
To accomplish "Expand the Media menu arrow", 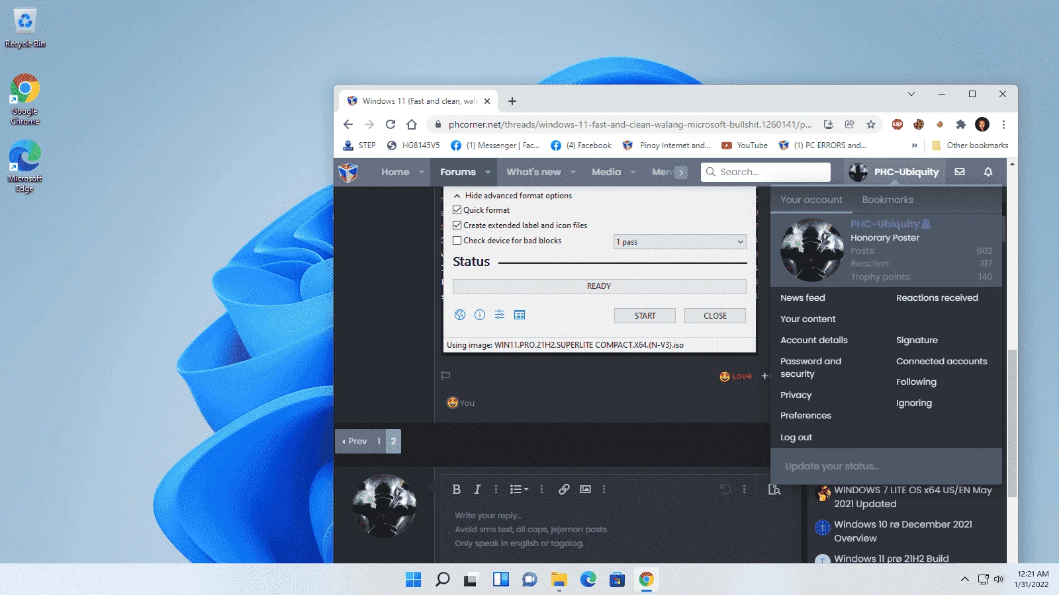I will point(633,172).
